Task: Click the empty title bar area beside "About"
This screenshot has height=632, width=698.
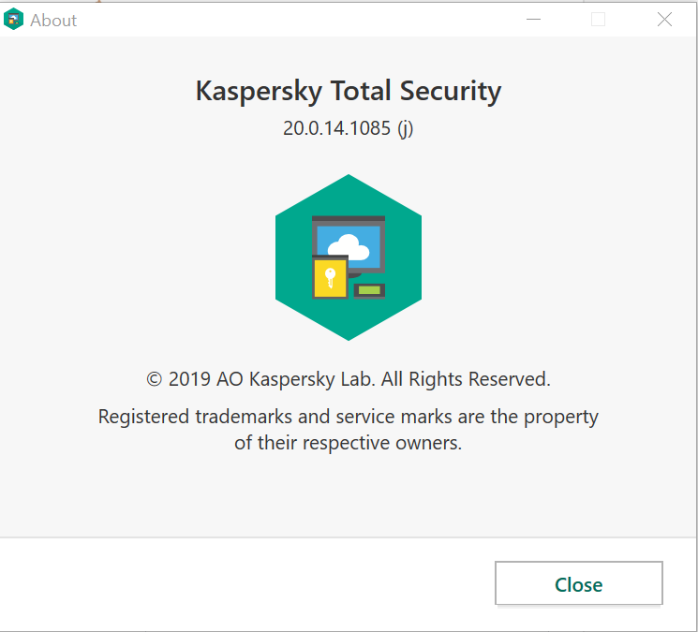Action: 281,20
